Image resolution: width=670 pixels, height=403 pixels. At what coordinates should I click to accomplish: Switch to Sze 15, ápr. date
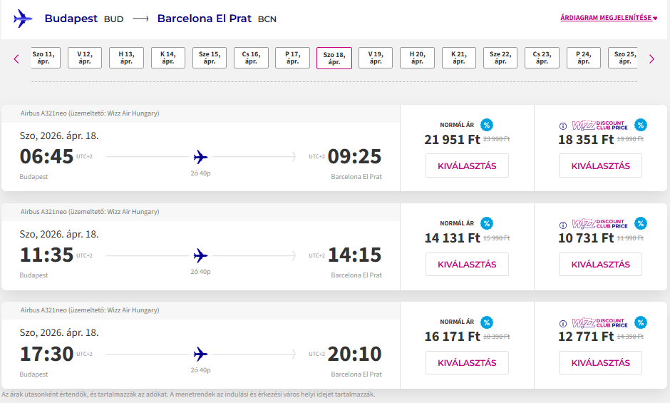209,58
